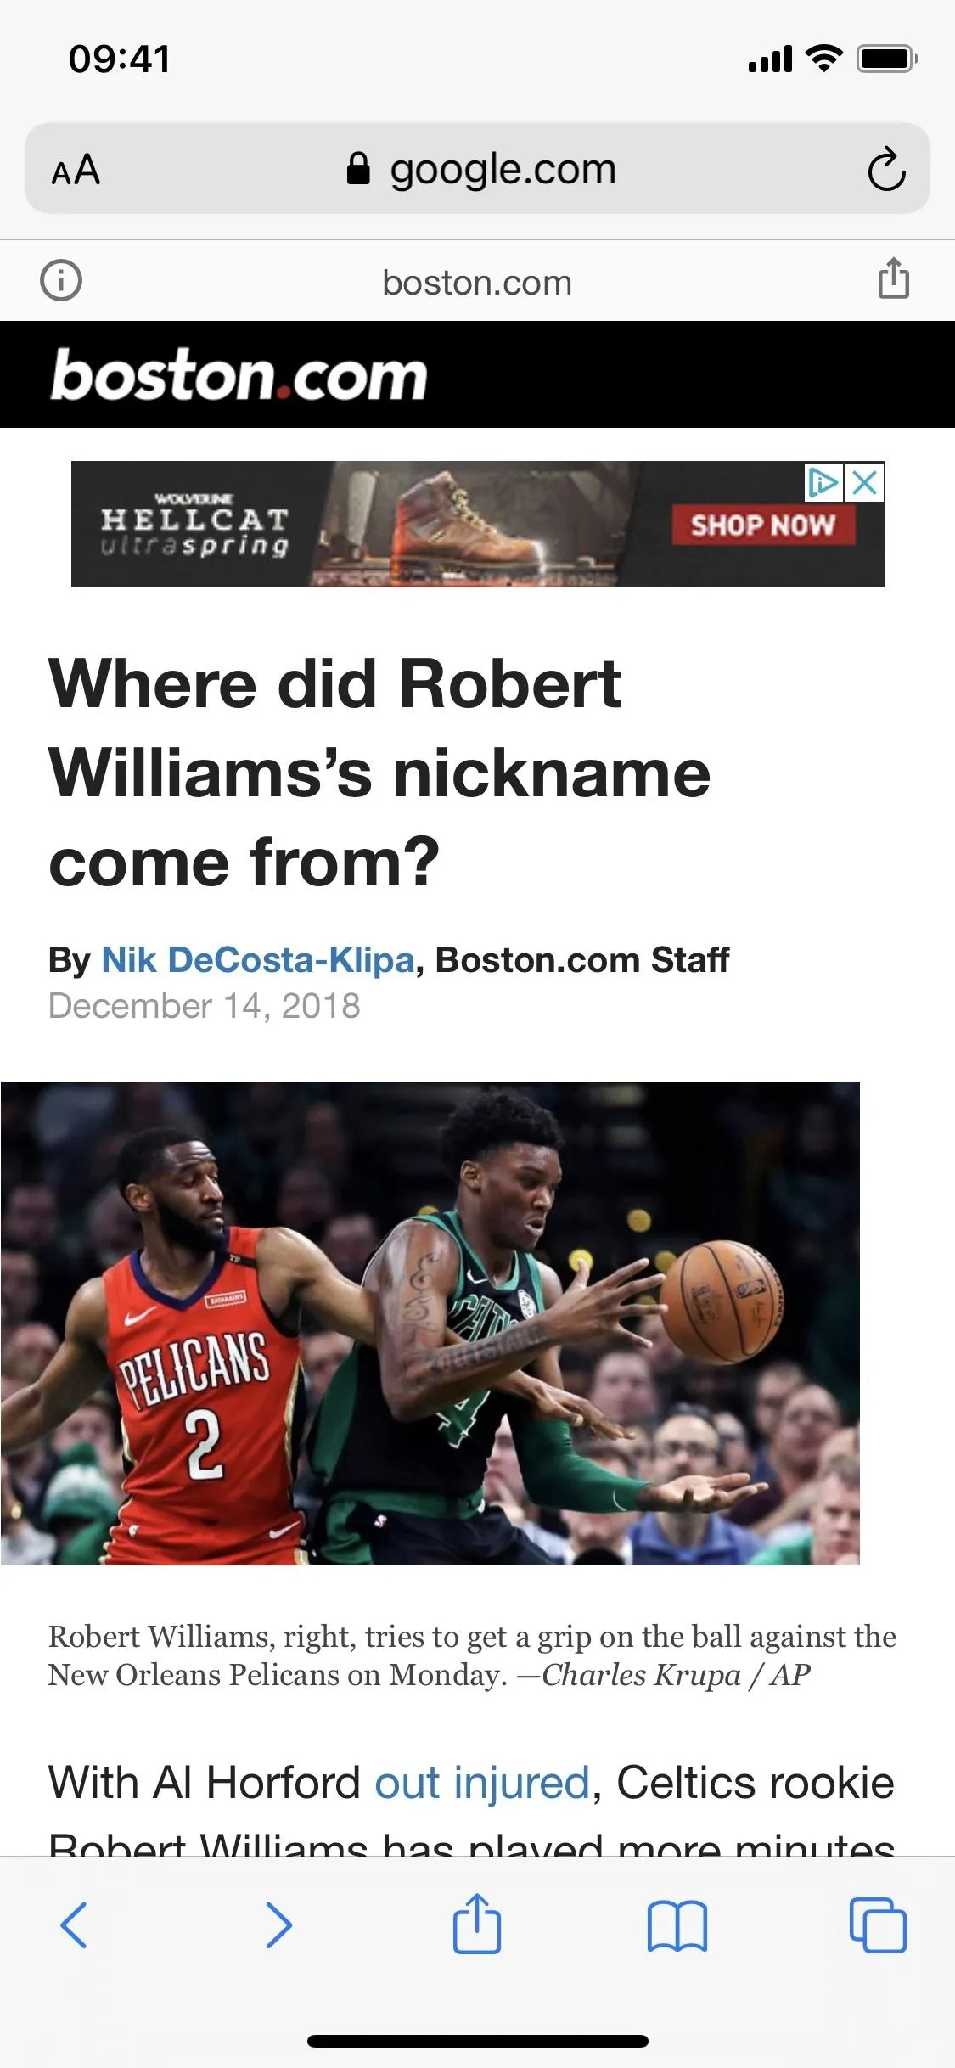Open the Safari bottom share sheet

[476, 1924]
